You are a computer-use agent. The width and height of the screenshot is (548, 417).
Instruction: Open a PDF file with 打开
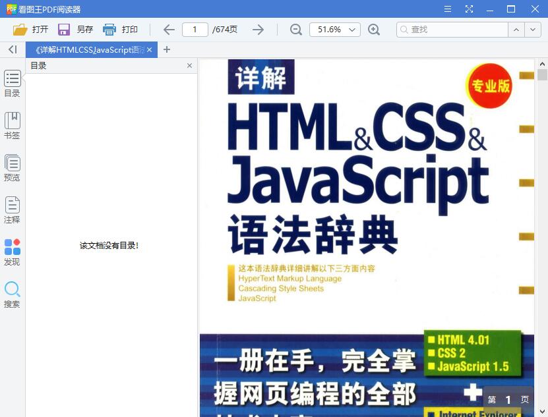pyautogui.click(x=30, y=30)
